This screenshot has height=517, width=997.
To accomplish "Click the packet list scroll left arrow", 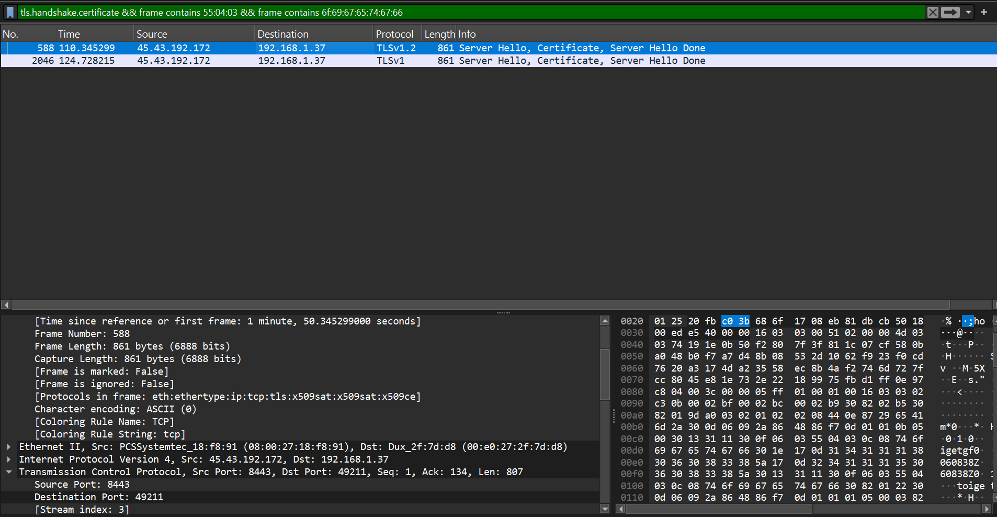I will pyautogui.click(x=6, y=305).
